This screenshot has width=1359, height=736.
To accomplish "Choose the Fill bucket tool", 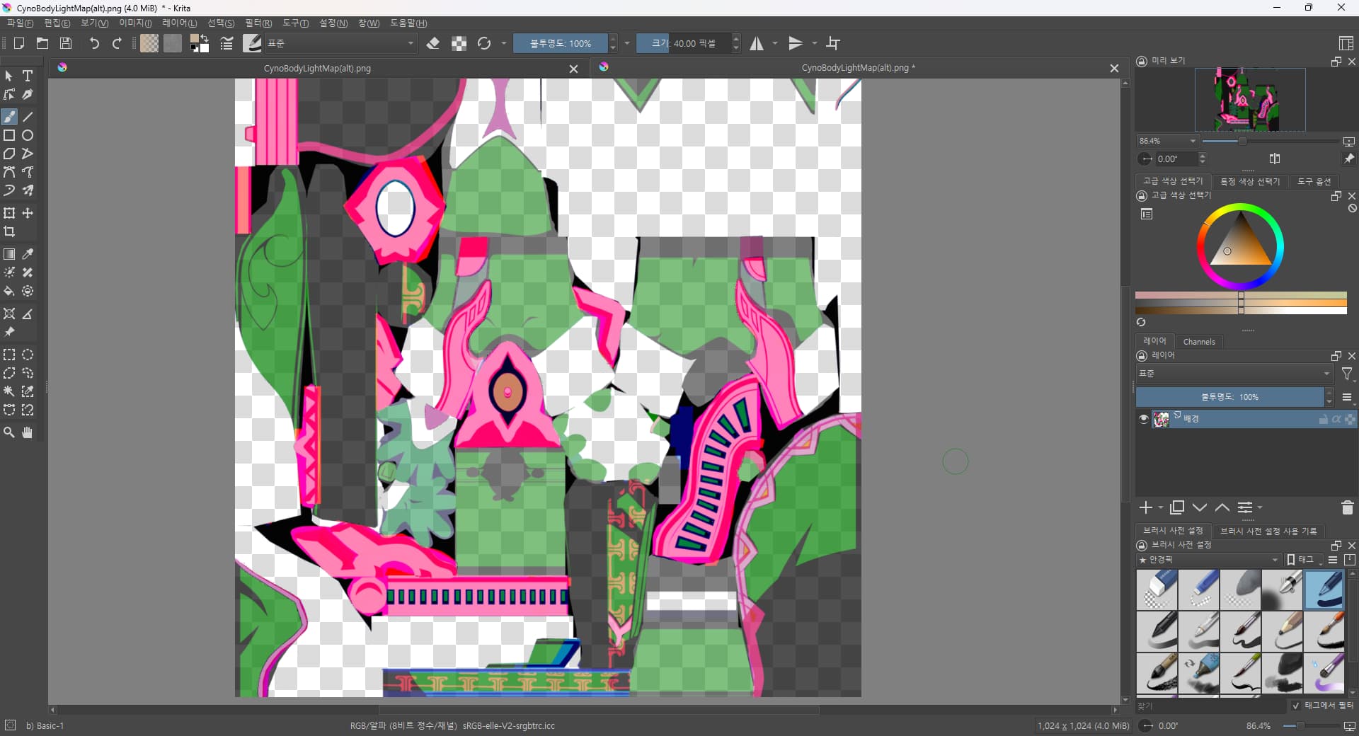I will 9,291.
